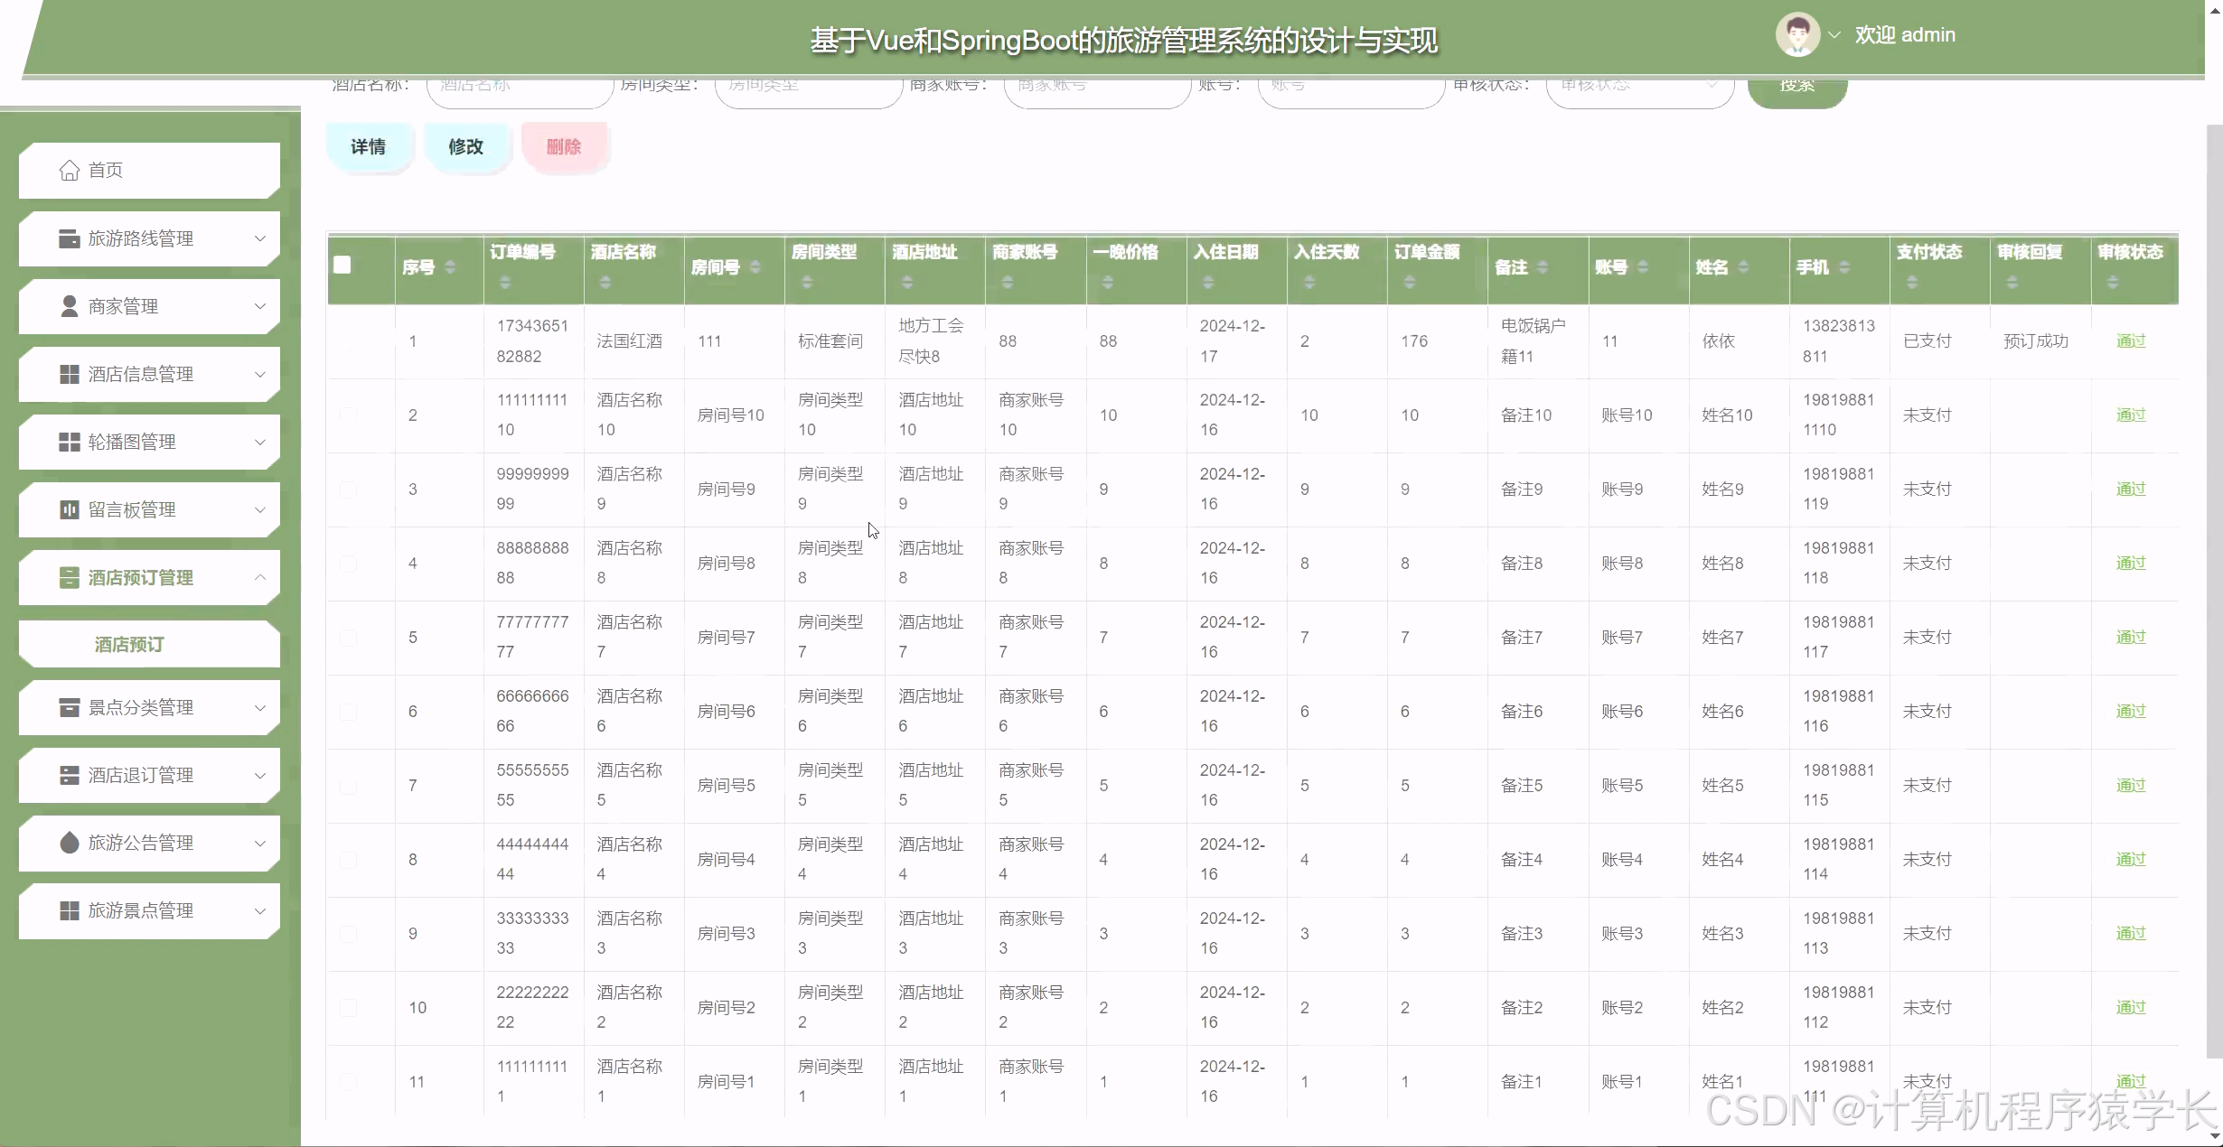This screenshot has height=1147, width=2223.
Task: Expand 景点分类管理 chevron
Action: tap(260, 707)
